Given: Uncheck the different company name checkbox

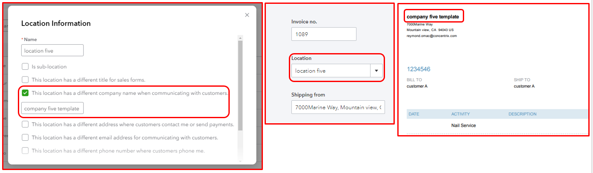Looking at the screenshot, I should [x=25, y=93].
